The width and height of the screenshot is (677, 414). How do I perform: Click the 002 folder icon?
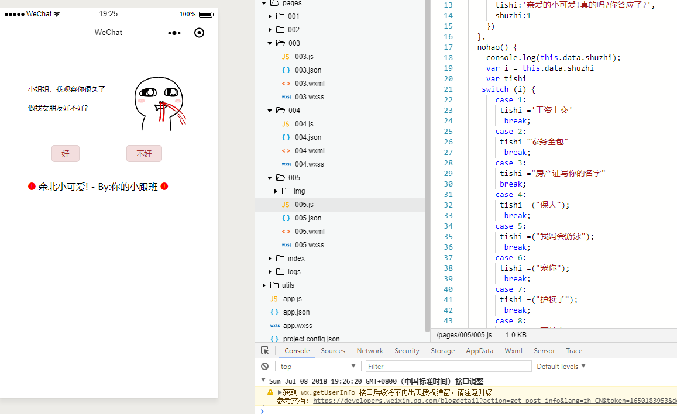[280, 30]
